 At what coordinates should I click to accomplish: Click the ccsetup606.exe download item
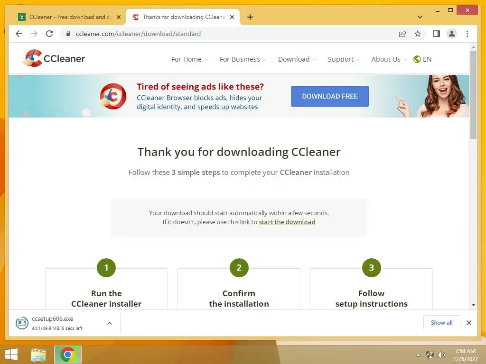click(65, 323)
